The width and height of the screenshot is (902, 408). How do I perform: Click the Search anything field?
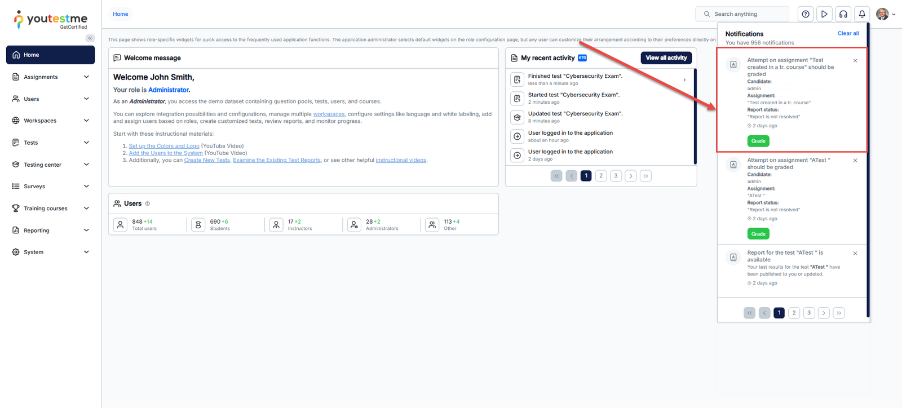tap(742, 14)
